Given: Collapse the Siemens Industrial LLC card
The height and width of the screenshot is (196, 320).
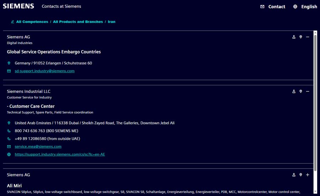Looking at the screenshot, I should 308,91.
